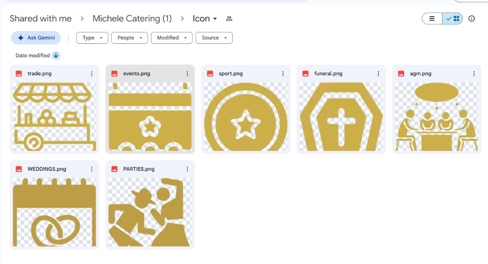This screenshot has width=488, height=264.
Task: Open more actions for trade.png
Action: coord(91,73)
